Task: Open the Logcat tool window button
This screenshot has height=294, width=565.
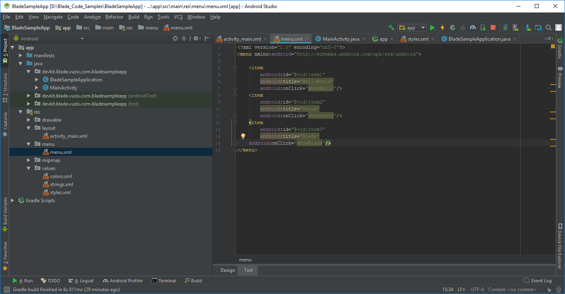Action: (81, 281)
